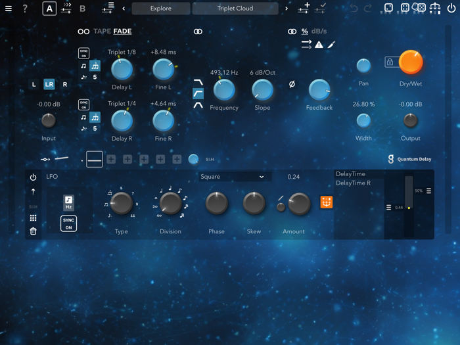The image size is (460, 345).
Task: Click the Triplet Cloud preset name
Action: pyautogui.click(x=235, y=9)
